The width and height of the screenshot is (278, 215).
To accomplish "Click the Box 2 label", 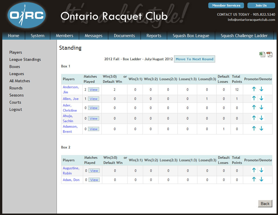I will point(66,147).
